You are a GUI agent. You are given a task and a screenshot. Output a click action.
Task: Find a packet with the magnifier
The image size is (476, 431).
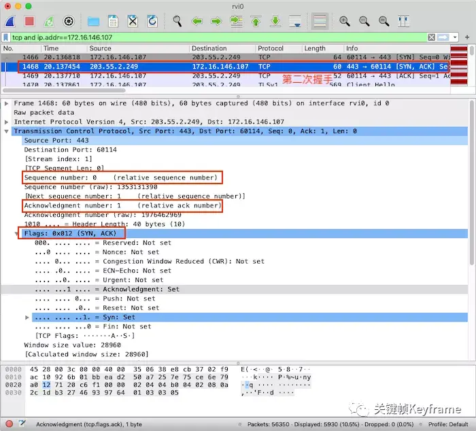tap(177, 22)
